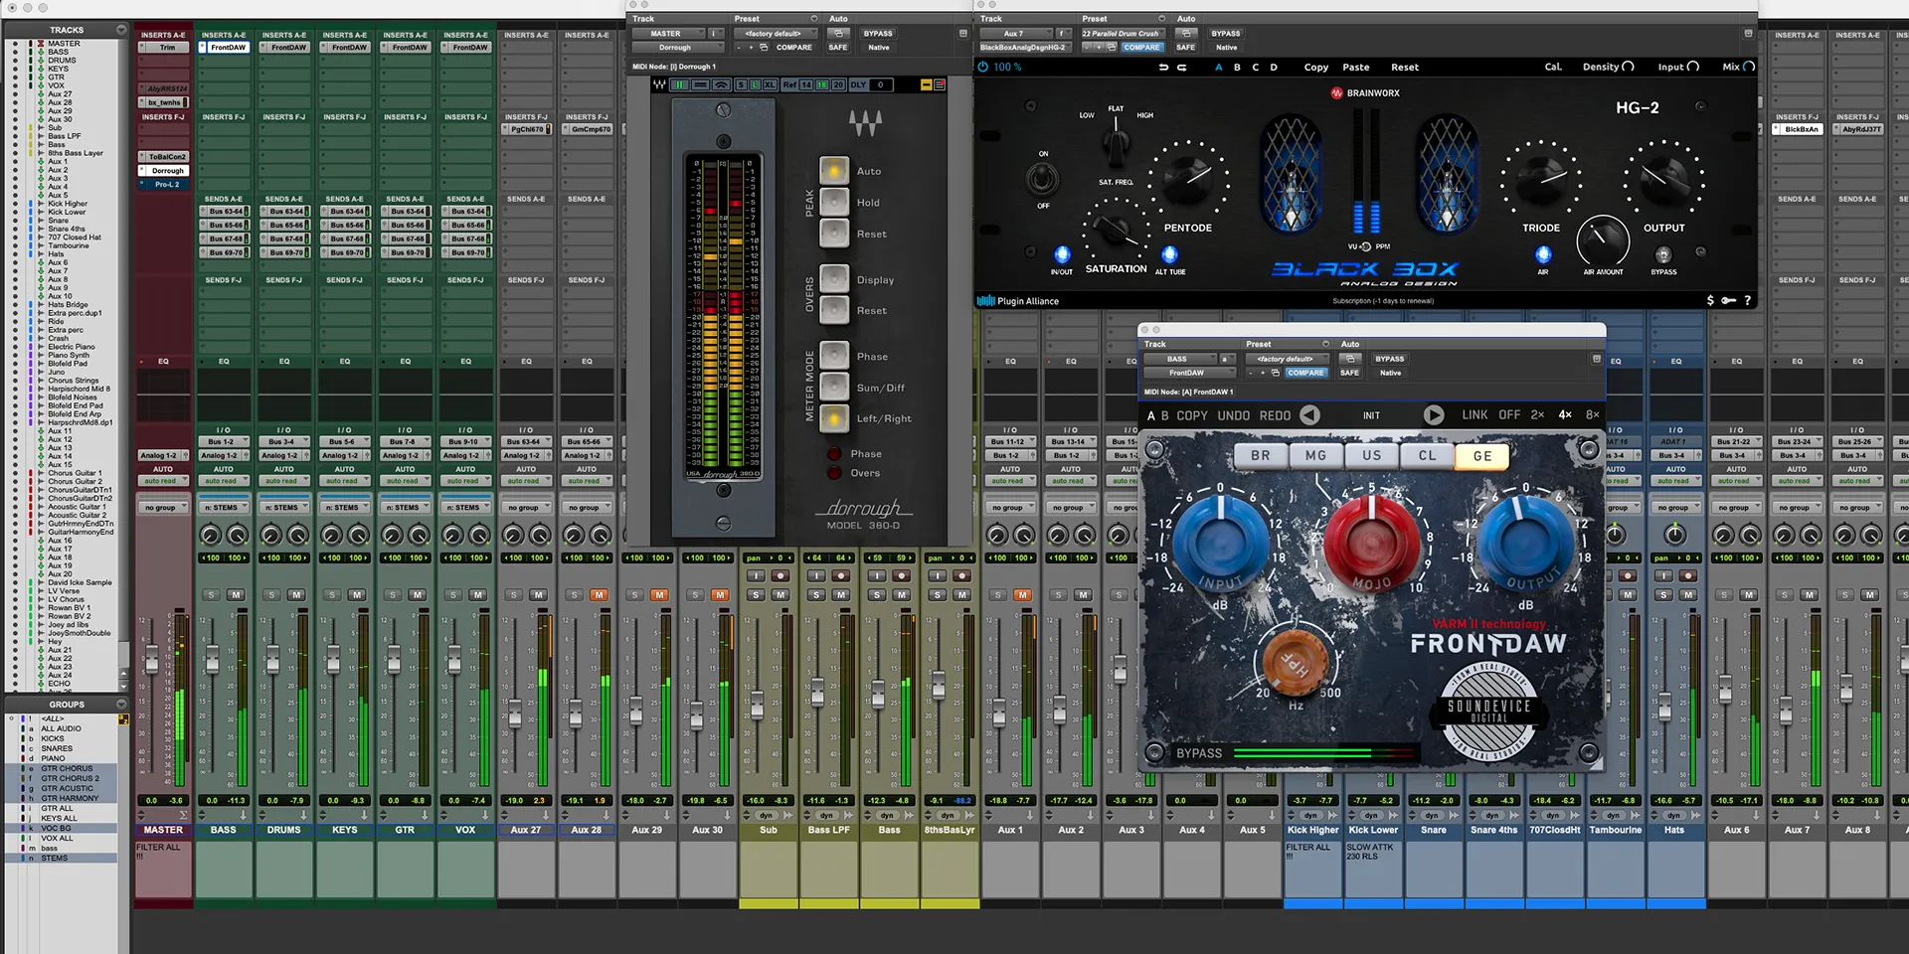Screen dimensions: 1909x954
Task: Open the Black Box help question mark
Action: [x=1747, y=300]
